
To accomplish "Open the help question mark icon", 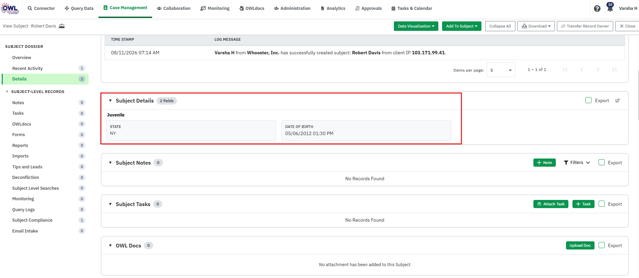I will [597, 8].
